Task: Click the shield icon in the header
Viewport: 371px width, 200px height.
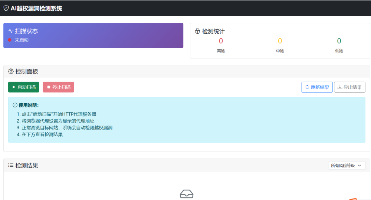Action: [x=6, y=9]
